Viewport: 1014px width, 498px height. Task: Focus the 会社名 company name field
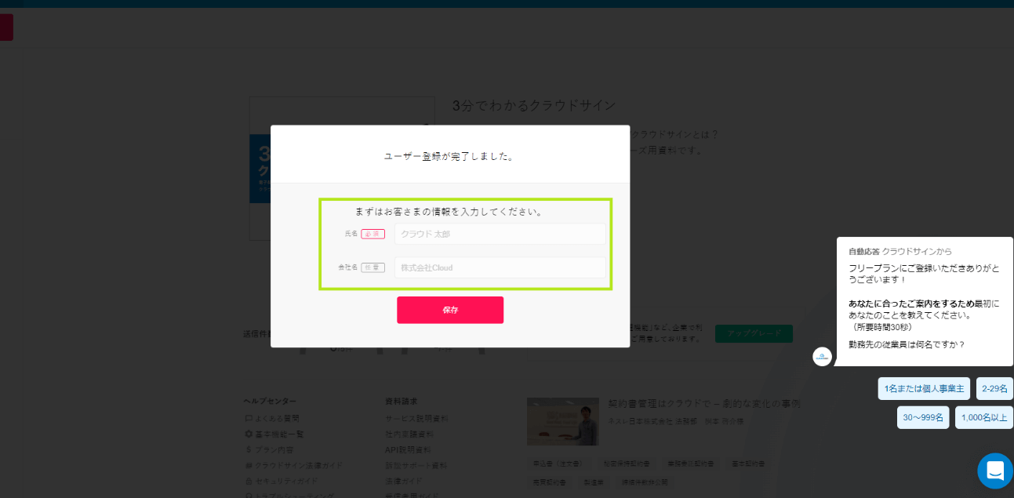(500, 267)
